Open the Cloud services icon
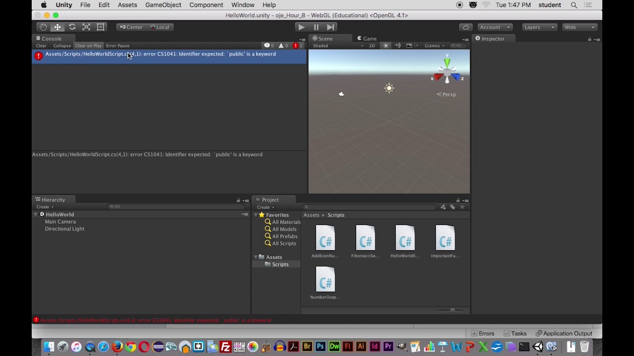 (466, 27)
